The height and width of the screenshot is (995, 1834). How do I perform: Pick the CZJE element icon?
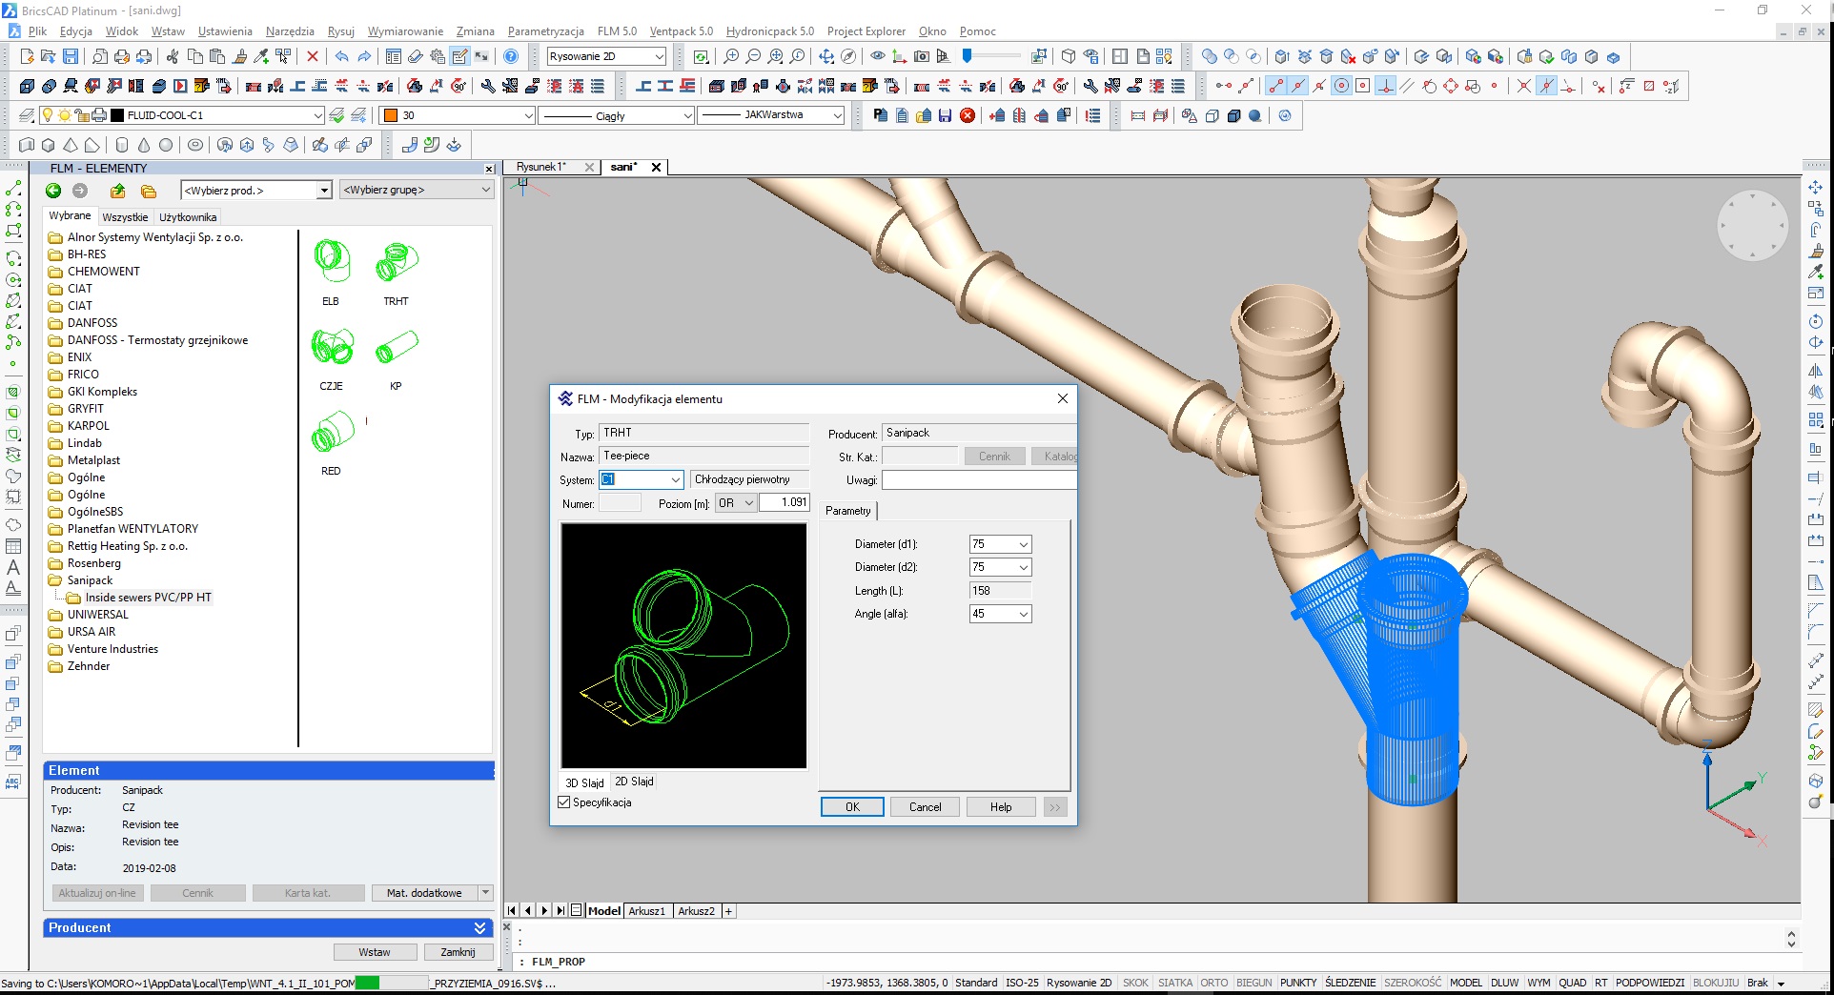332,347
